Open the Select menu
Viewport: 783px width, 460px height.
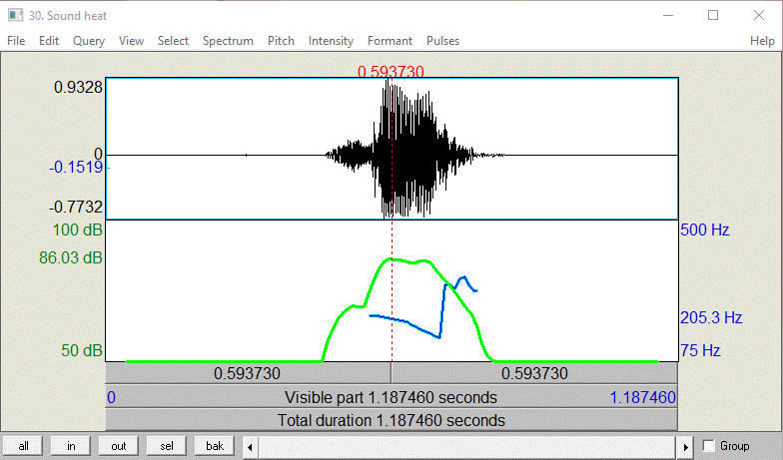(173, 41)
